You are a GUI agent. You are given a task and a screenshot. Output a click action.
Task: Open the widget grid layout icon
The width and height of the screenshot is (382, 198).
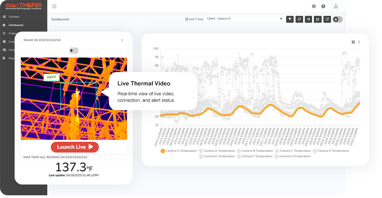pos(318,19)
